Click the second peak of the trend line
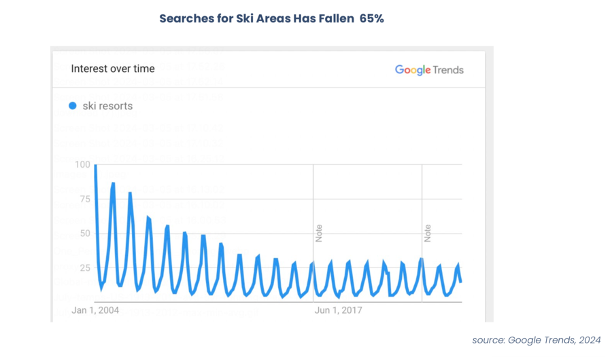612x357 pixels. click(x=113, y=183)
